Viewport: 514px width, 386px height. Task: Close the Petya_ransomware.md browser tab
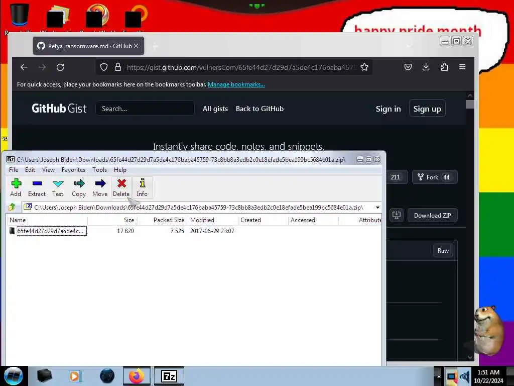pyautogui.click(x=136, y=46)
